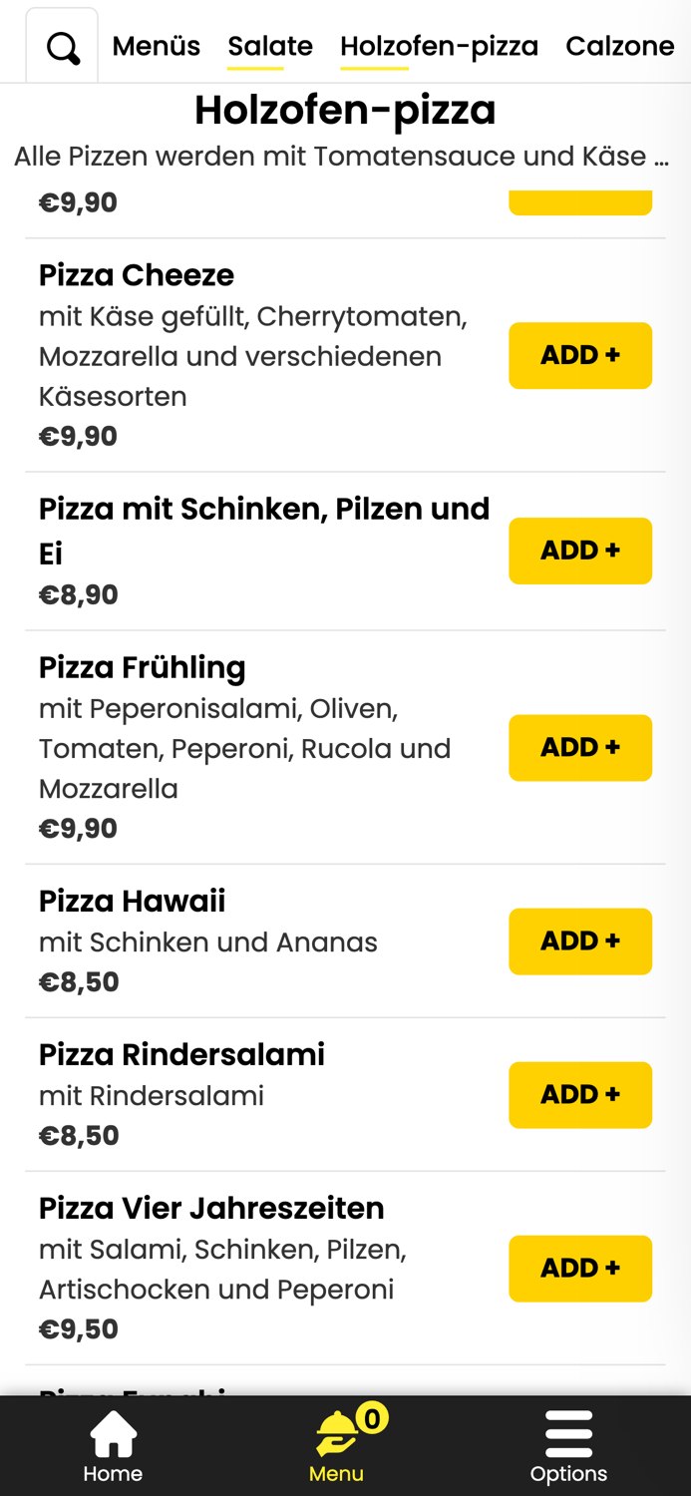The height and width of the screenshot is (1496, 691).
Task: Tap the truncated Tomatensauce description text
Action: tap(345, 156)
